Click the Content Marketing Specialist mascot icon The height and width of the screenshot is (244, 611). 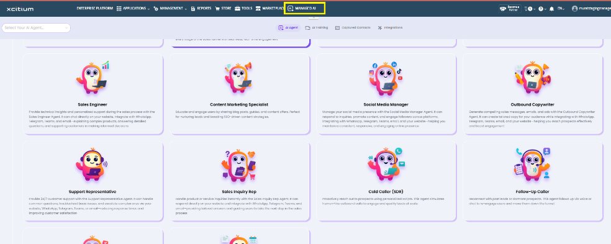click(239, 77)
